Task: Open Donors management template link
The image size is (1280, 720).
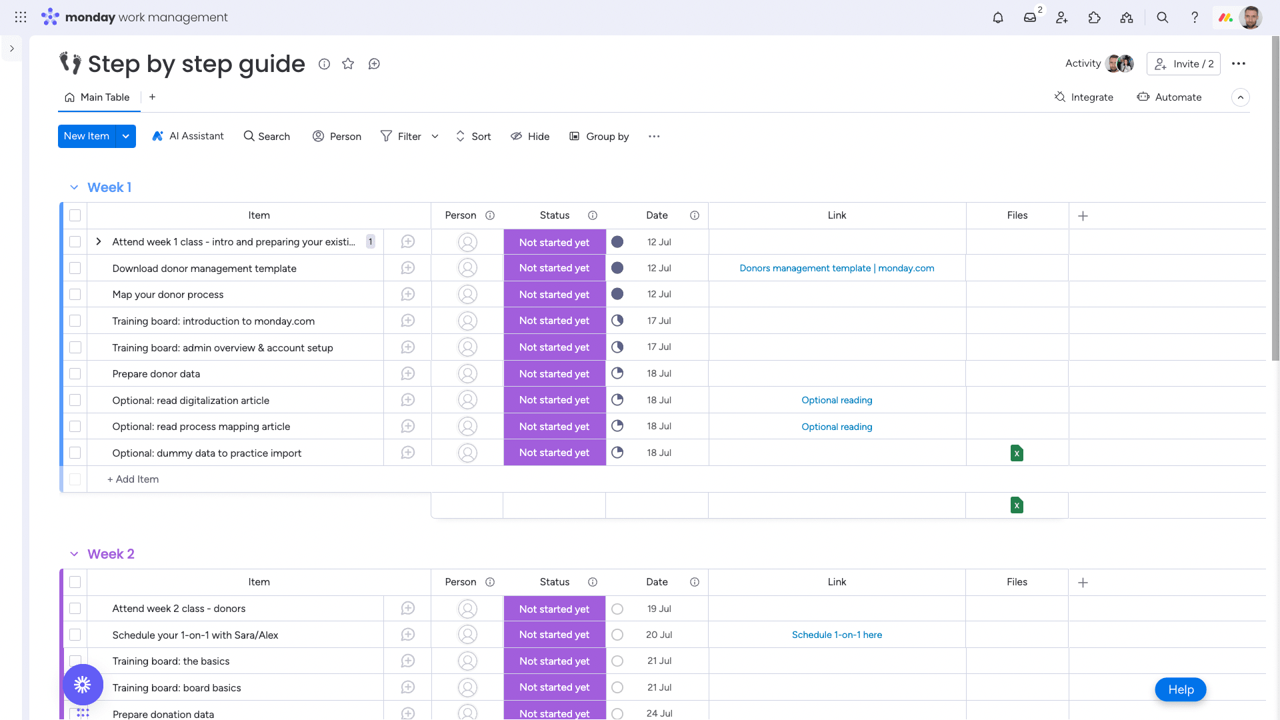Action: coord(837,268)
